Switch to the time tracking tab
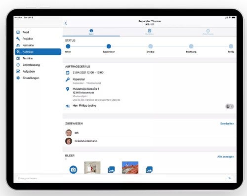Screen dimensions: 247x196 coord(208,32)
